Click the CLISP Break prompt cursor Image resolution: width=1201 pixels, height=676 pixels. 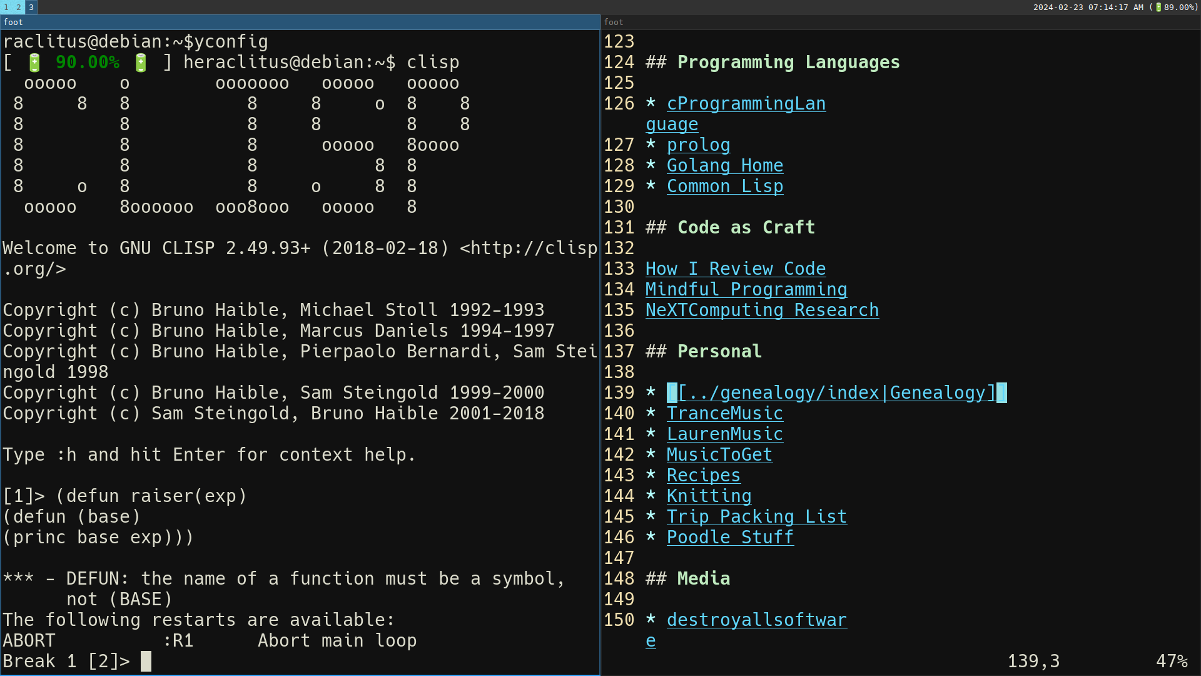point(146,662)
